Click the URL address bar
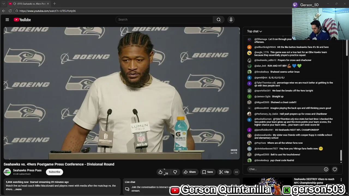This screenshot has width=349, height=196. [153, 11]
